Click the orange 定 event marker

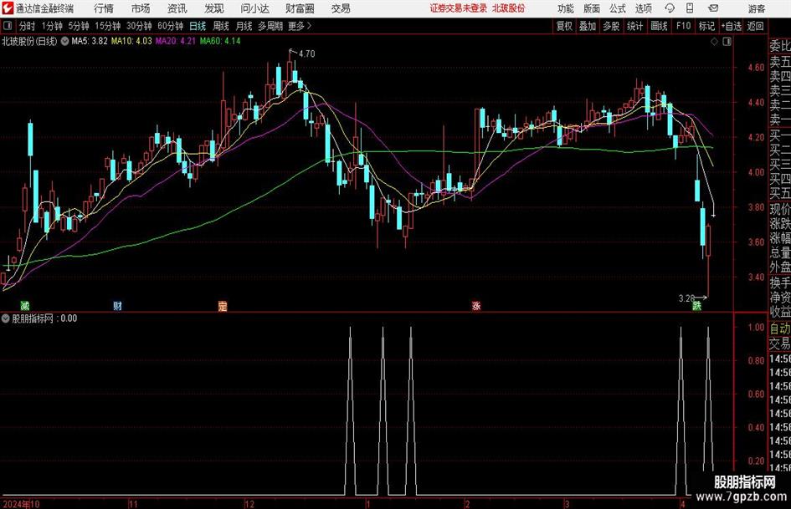click(223, 306)
